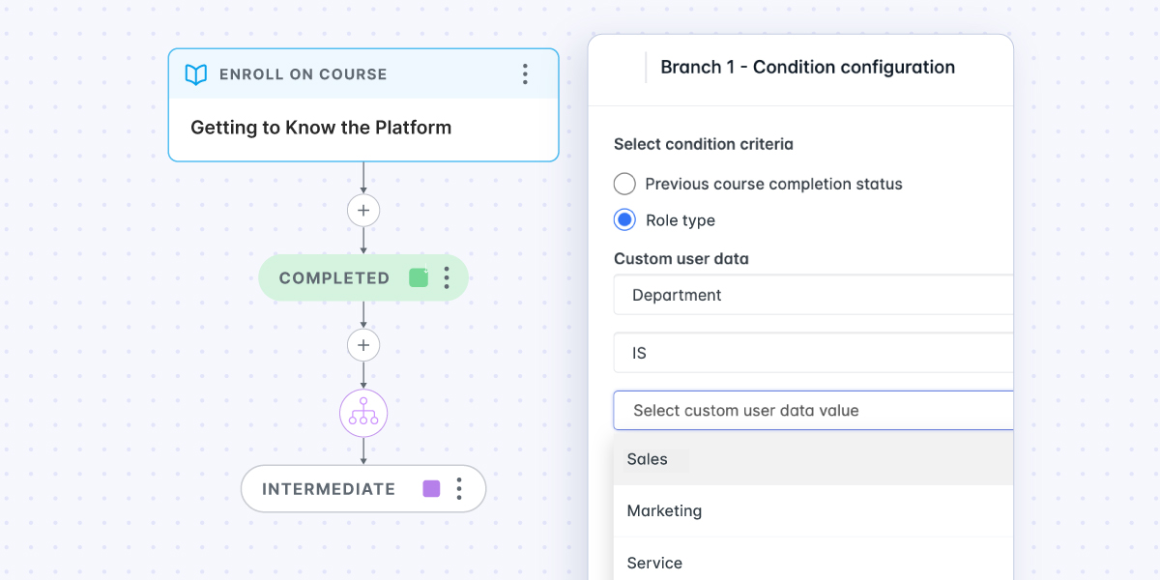1160x580 pixels.
Task: Click the book icon on Enroll on Course
Action: coord(196,73)
